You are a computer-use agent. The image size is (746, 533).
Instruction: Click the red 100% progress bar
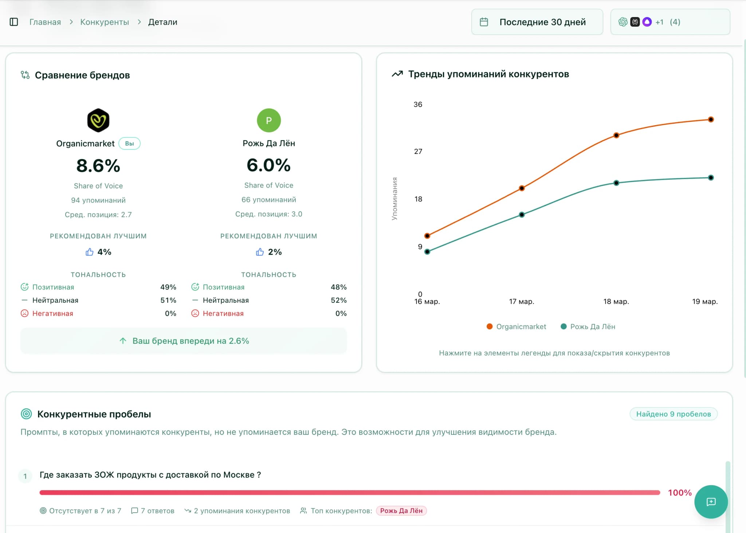[350, 492]
